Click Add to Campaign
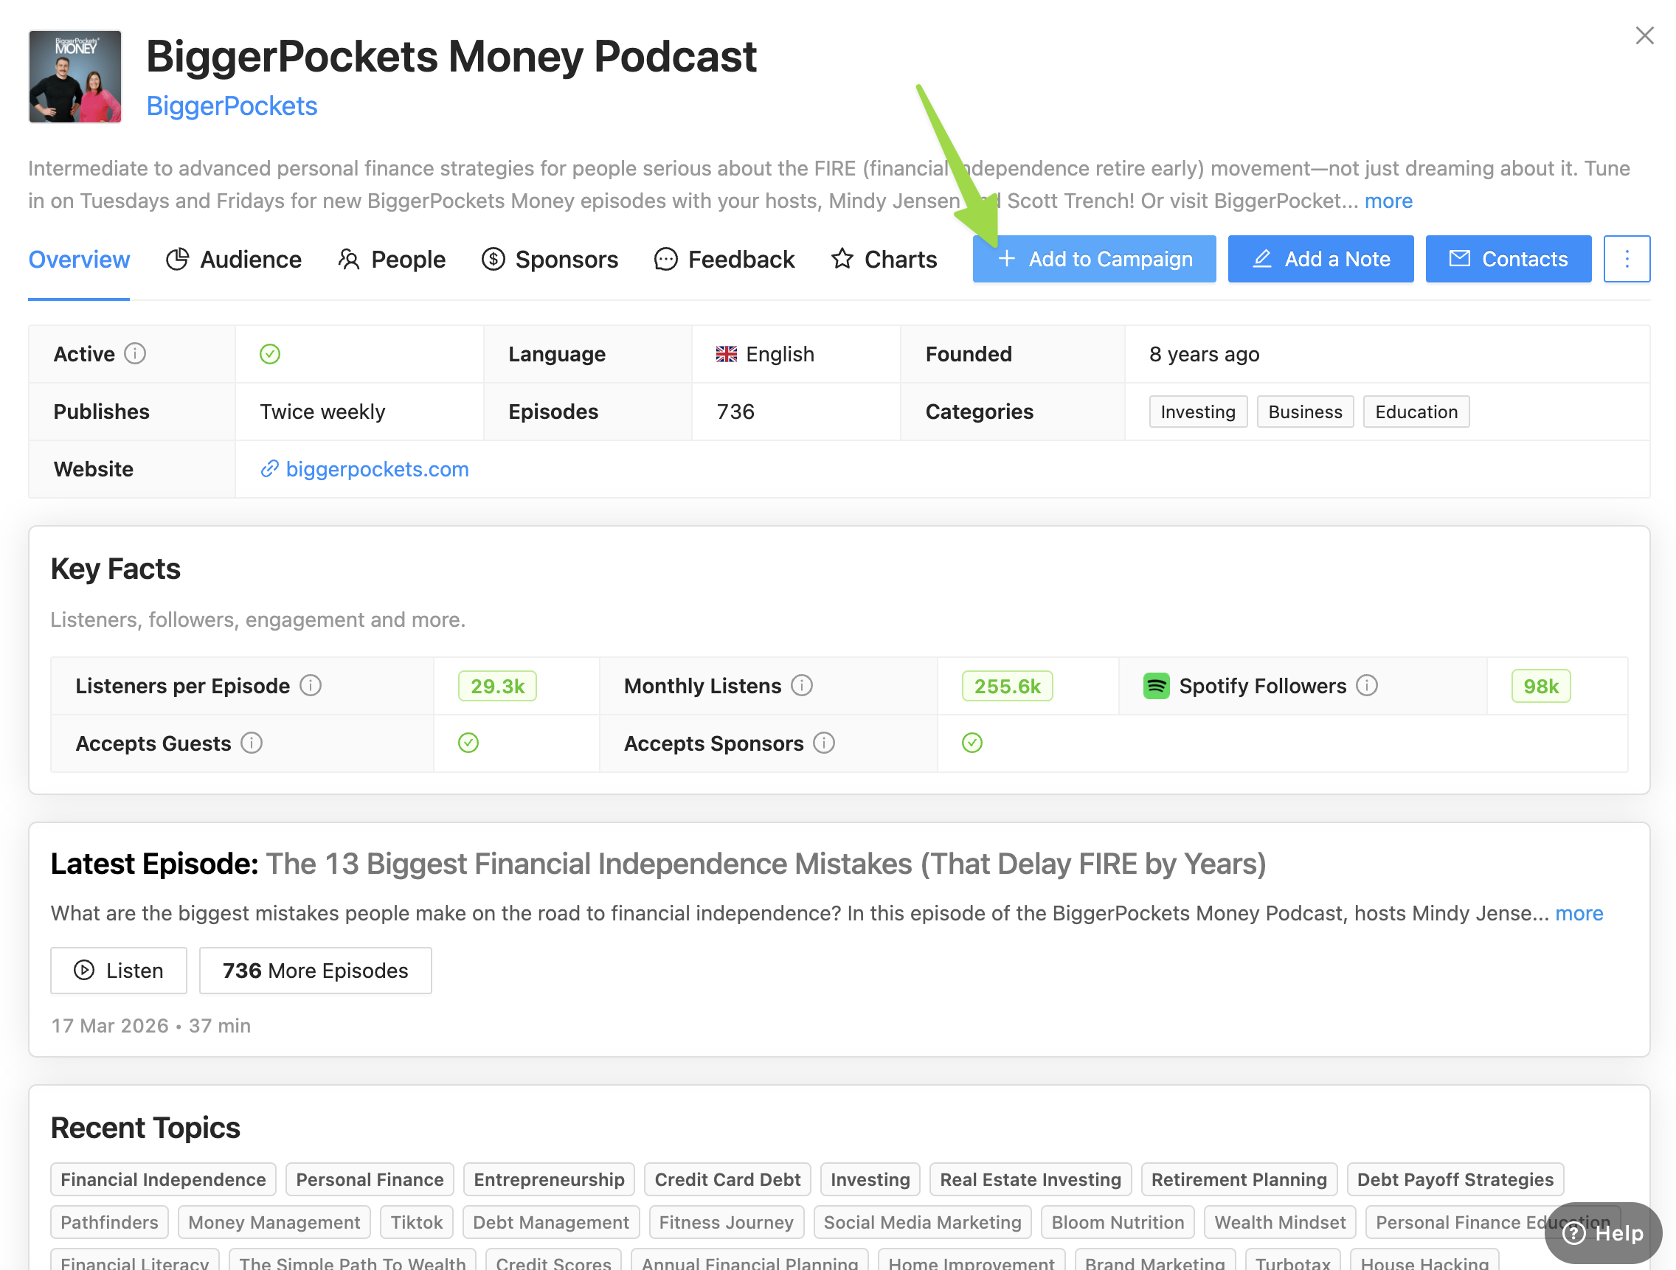 1093,258
